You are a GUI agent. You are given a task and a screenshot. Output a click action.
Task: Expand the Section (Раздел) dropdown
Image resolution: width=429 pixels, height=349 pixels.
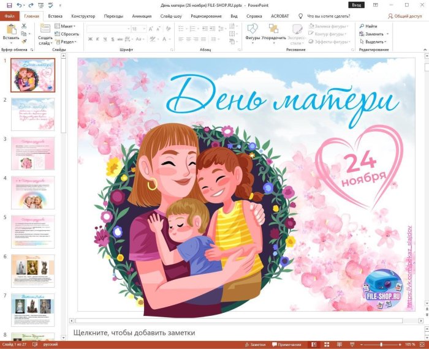coord(67,42)
